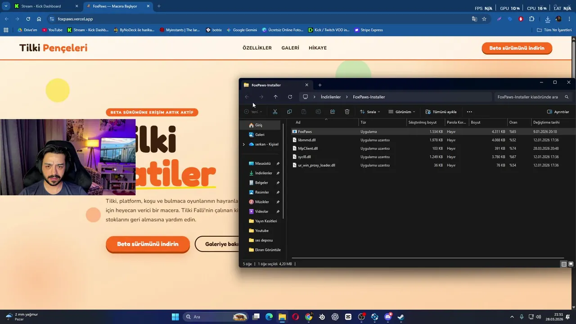Click the Windows Start button
Viewport: 576px width, 324px height.
(x=175, y=317)
